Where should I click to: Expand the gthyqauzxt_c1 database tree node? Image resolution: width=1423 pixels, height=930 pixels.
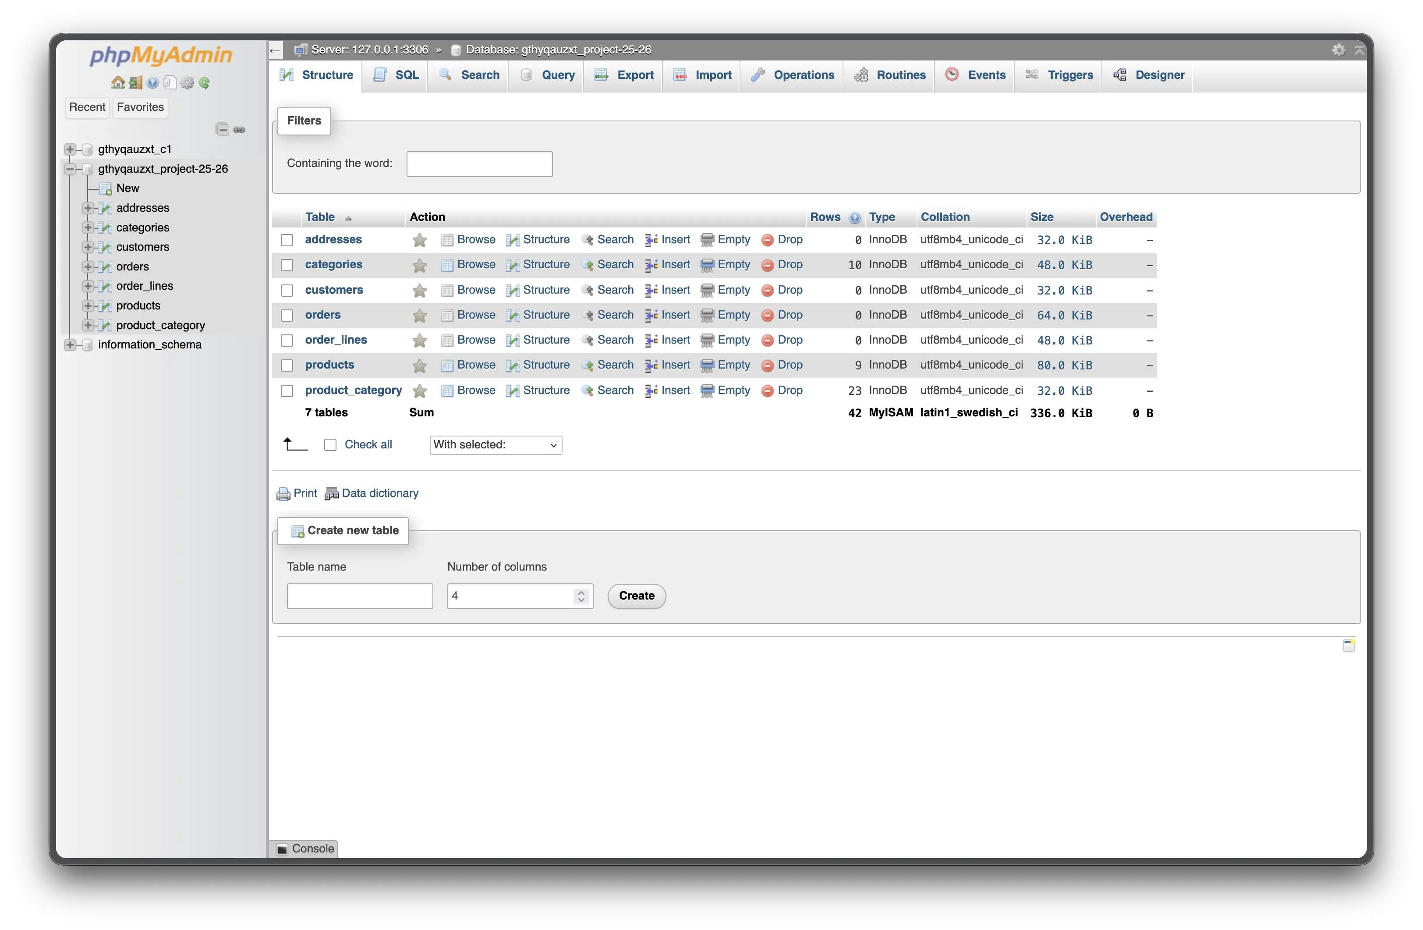click(x=70, y=149)
